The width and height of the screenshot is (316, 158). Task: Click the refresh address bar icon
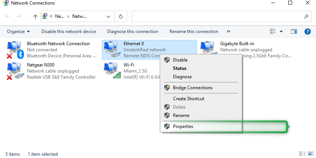(x=121, y=16)
